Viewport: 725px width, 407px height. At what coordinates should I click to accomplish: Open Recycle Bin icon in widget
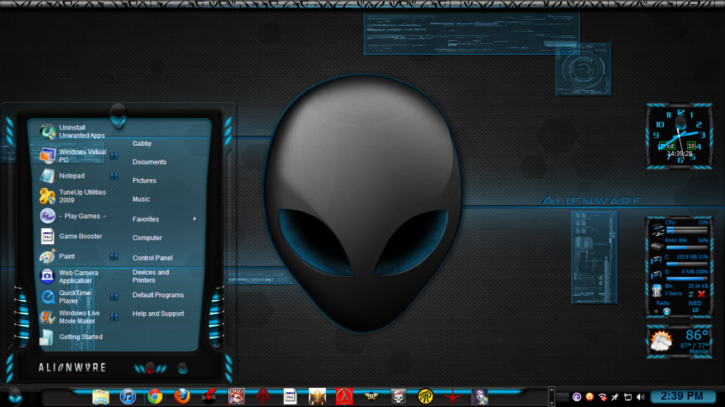point(656,290)
